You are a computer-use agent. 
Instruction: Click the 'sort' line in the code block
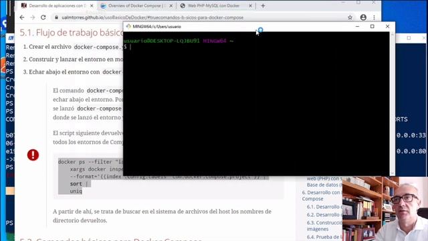[76, 184]
